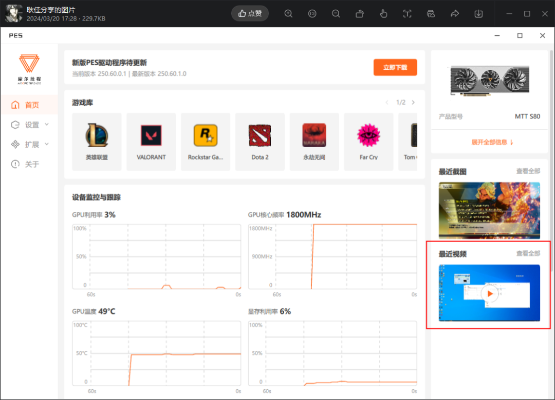Click the text recognition icon
Screen dimensions: 555x400
[407, 14]
